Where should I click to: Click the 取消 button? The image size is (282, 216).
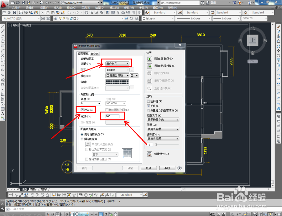[149, 168]
